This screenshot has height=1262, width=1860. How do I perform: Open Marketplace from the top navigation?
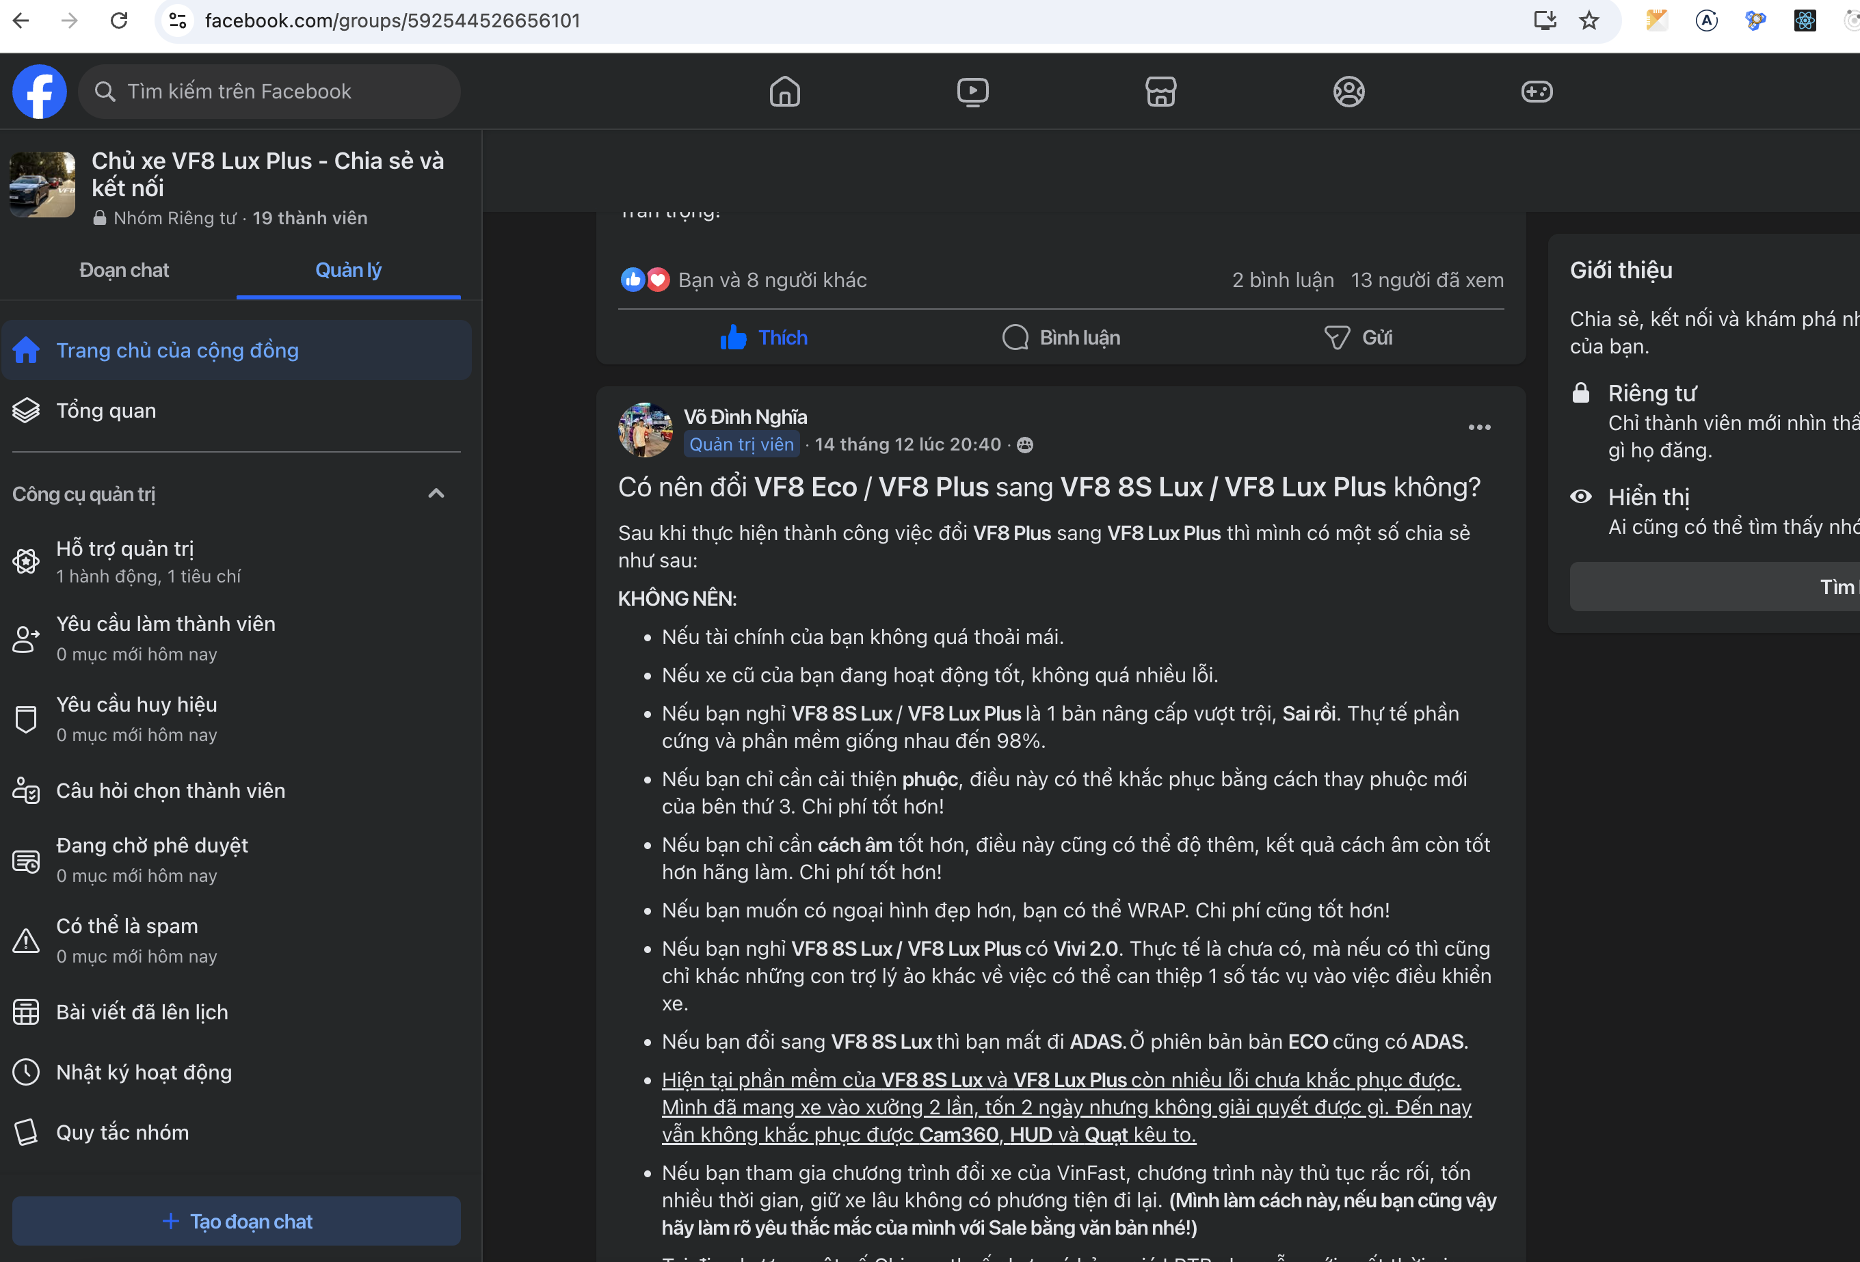click(1160, 91)
